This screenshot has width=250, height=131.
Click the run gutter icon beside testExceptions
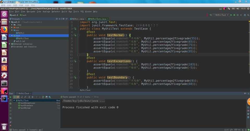(75, 61)
